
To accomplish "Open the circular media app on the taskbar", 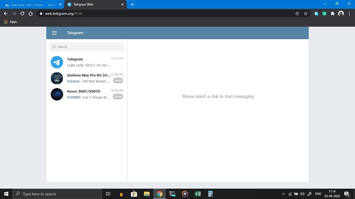I will 185,194.
